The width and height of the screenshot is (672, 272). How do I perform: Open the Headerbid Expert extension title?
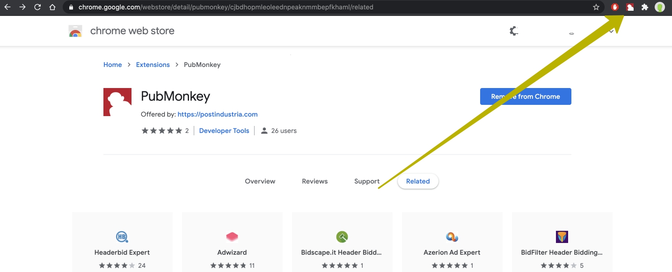[122, 252]
